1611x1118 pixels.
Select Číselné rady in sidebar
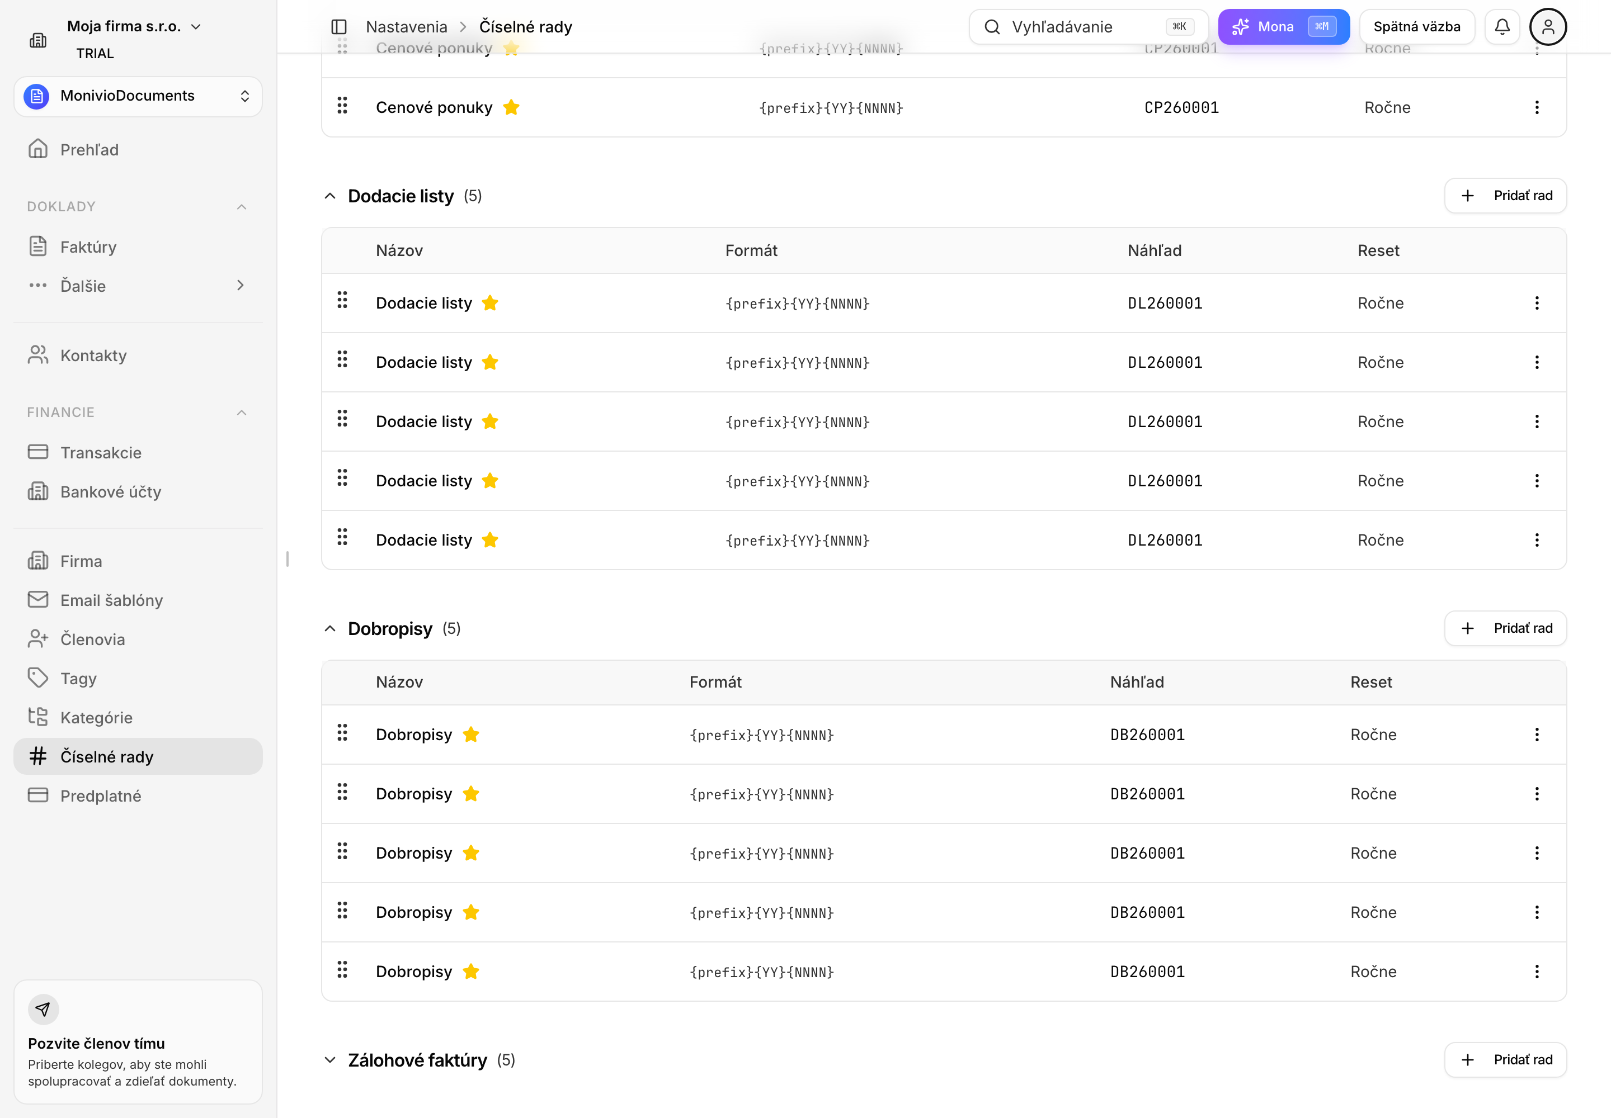138,756
